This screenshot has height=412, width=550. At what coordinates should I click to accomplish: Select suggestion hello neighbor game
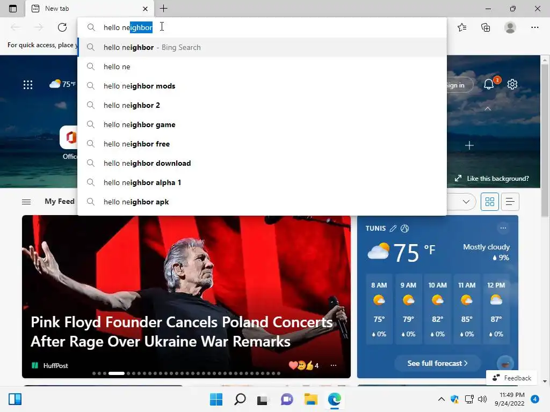[x=262, y=124]
